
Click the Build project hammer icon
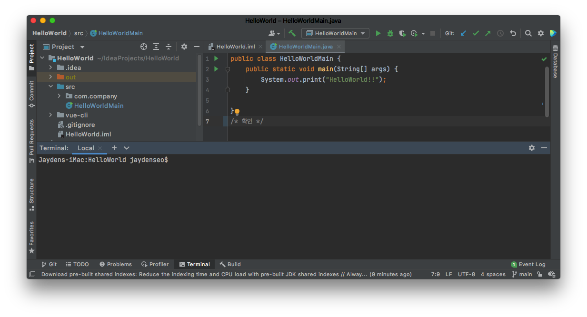[x=292, y=33]
